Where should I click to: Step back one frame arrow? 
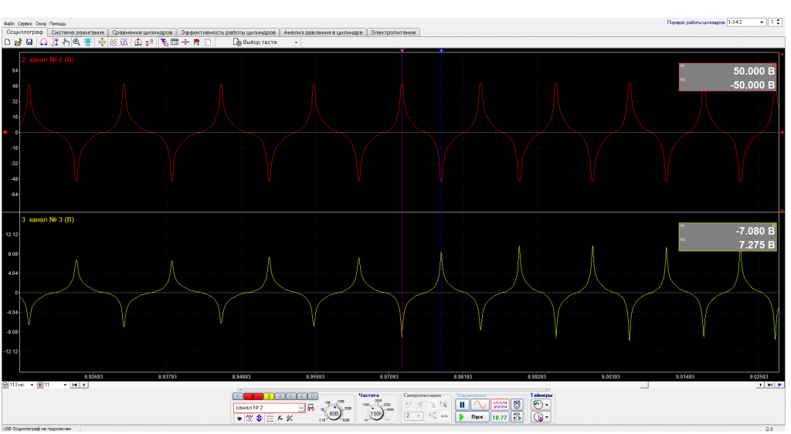pos(83,385)
